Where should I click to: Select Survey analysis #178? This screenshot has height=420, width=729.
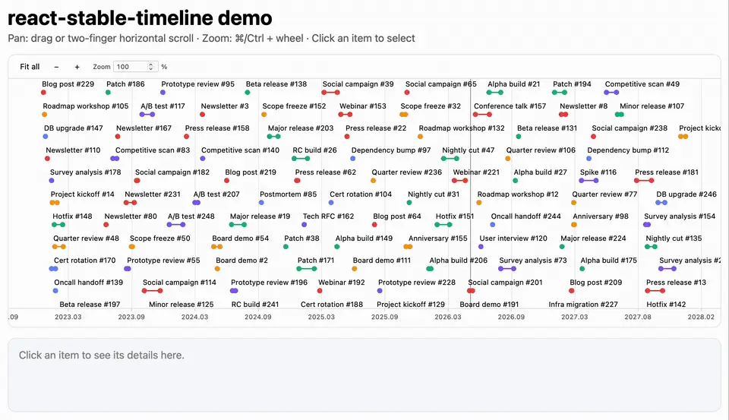(x=86, y=172)
